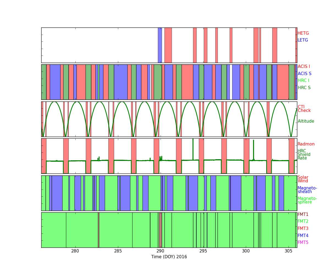Click the blue LETG legend label

[x=302, y=40]
